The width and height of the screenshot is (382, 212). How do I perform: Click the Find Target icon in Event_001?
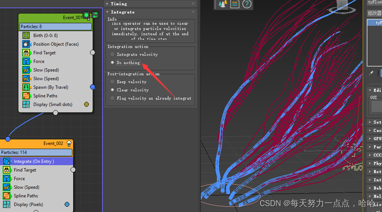(26, 53)
